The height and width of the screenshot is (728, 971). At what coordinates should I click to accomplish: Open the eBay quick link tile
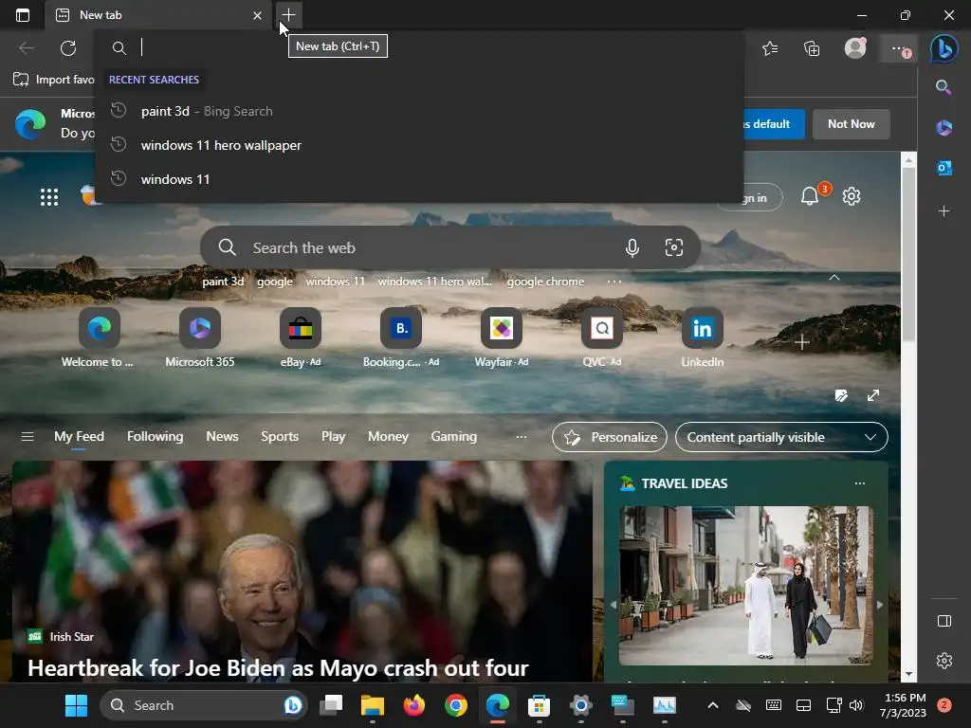click(x=301, y=337)
